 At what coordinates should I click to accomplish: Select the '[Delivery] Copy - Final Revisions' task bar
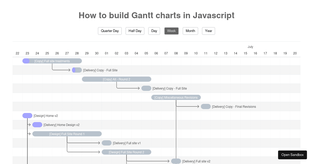pos(206,106)
